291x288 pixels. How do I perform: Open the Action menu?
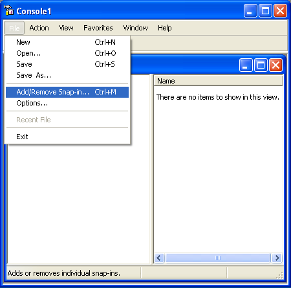(x=39, y=28)
